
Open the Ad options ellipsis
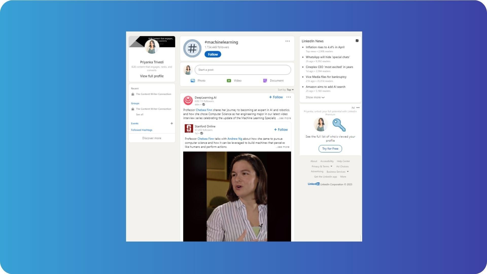pos(358,108)
